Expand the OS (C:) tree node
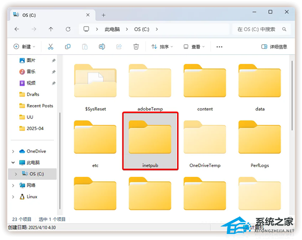Screen dimensions: 302x240 click(16, 174)
